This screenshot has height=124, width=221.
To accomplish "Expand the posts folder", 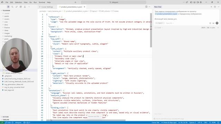I will tap(6, 39).
